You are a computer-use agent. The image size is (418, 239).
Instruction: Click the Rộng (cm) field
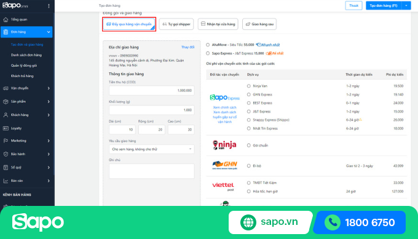(x=152, y=129)
